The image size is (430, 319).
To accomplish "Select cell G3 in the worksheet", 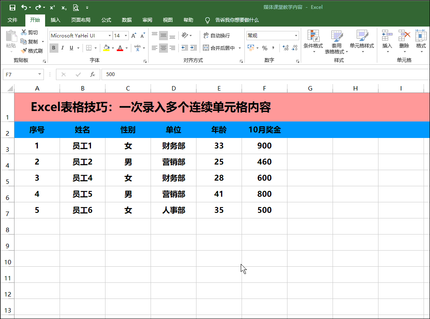I will coord(310,146).
